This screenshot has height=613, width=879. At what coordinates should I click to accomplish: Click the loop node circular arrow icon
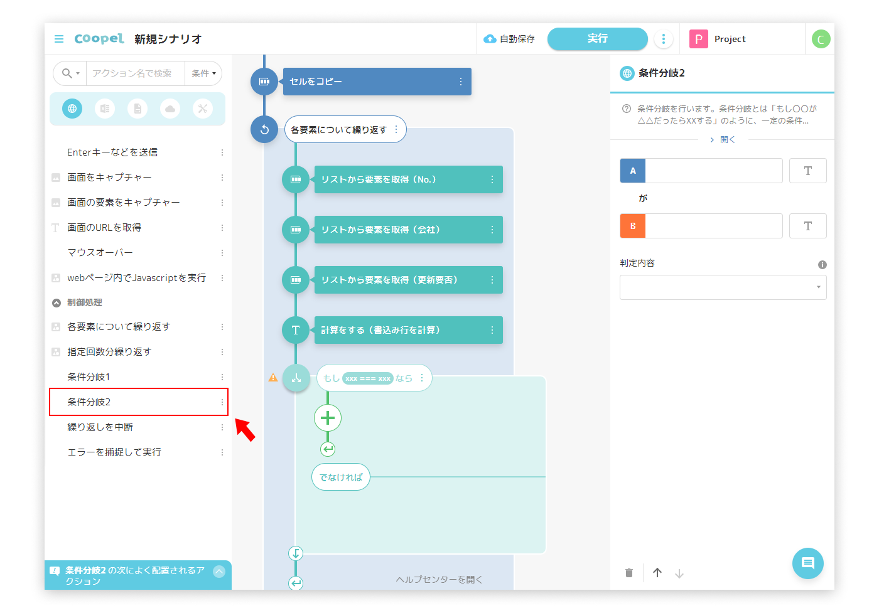coord(264,129)
